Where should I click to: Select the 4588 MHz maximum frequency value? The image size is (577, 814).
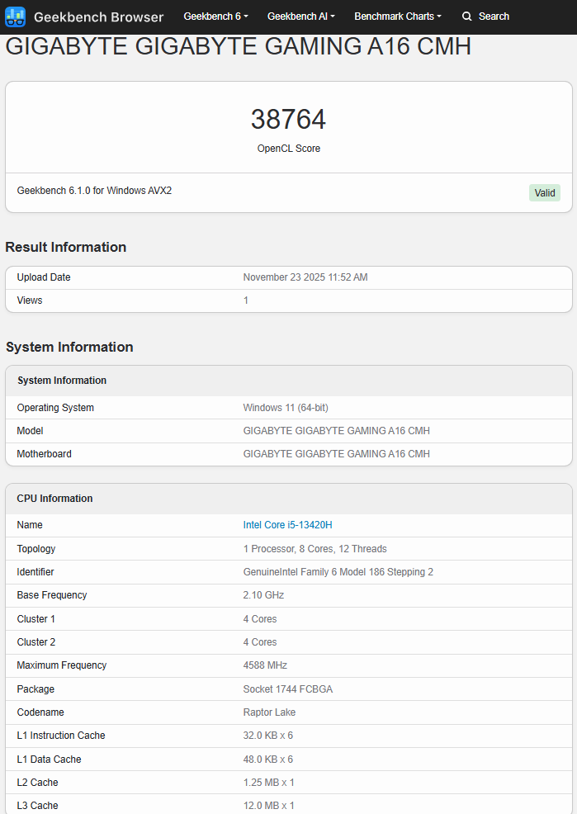(x=265, y=665)
